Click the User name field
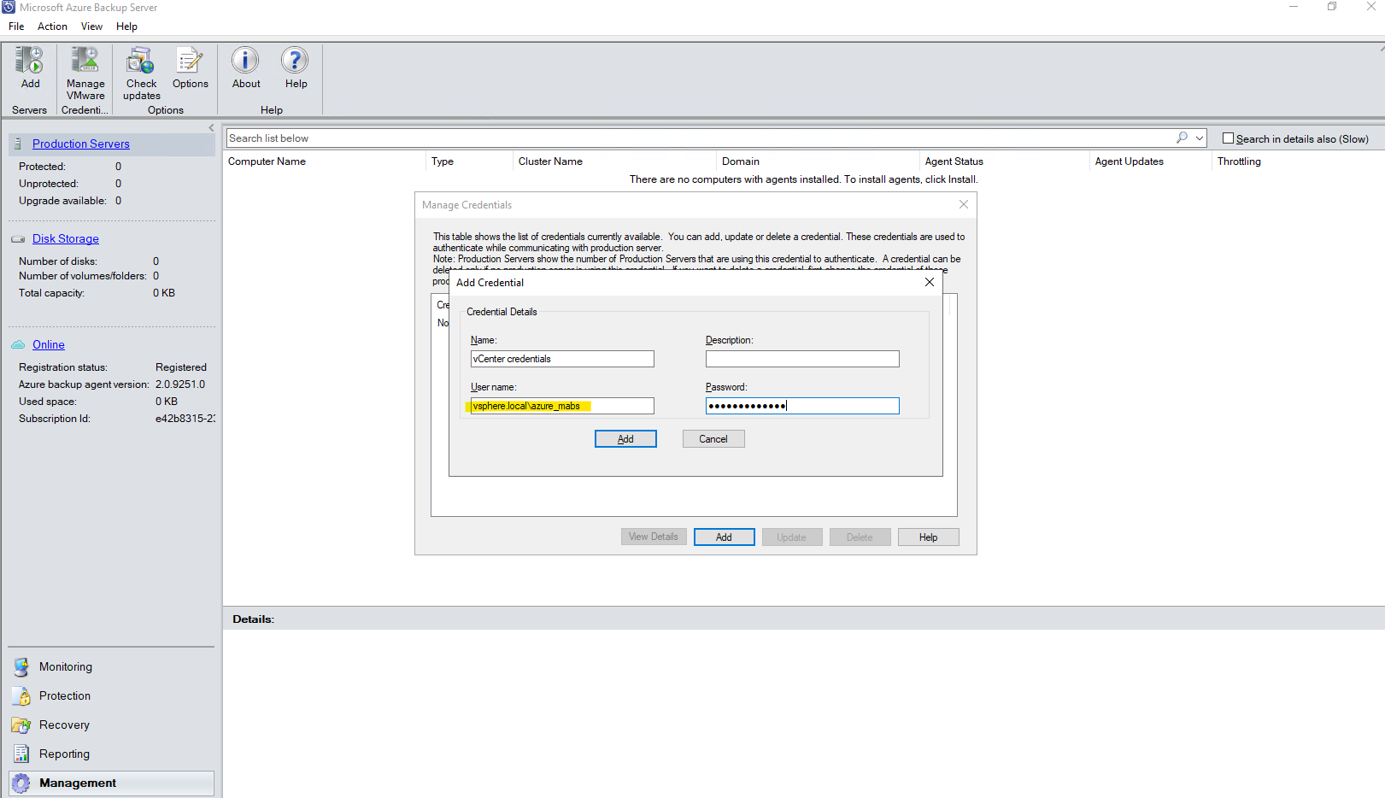The width and height of the screenshot is (1385, 798). 562,406
